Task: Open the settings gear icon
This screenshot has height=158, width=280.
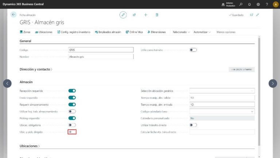Action: pos(258,4)
